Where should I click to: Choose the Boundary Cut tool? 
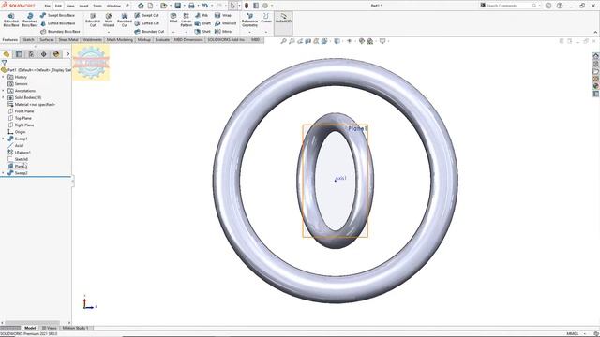pos(149,31)
